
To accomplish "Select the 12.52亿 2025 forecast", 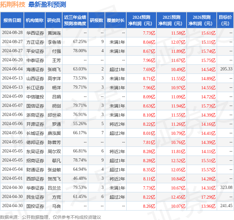I will point(178,161).
